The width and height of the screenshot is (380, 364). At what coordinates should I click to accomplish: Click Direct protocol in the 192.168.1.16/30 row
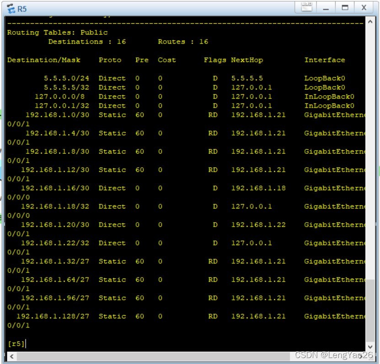pyautogui.click(x=112, y=188)
